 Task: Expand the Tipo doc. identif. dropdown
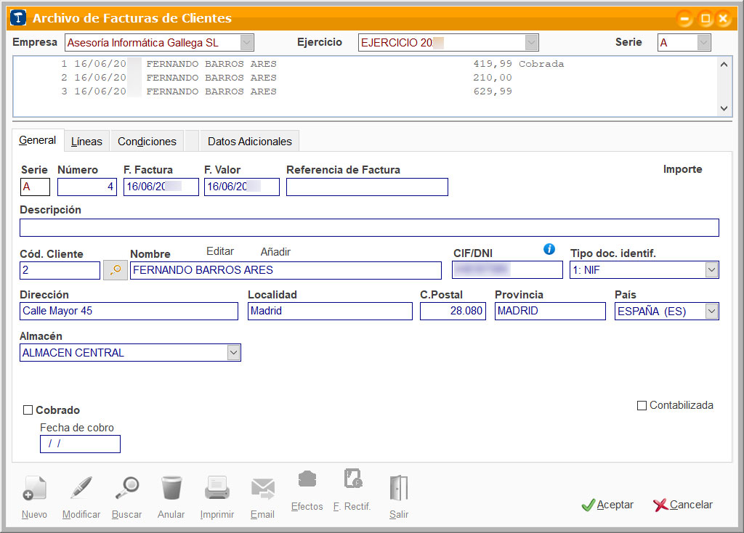(x=711, y=270)
